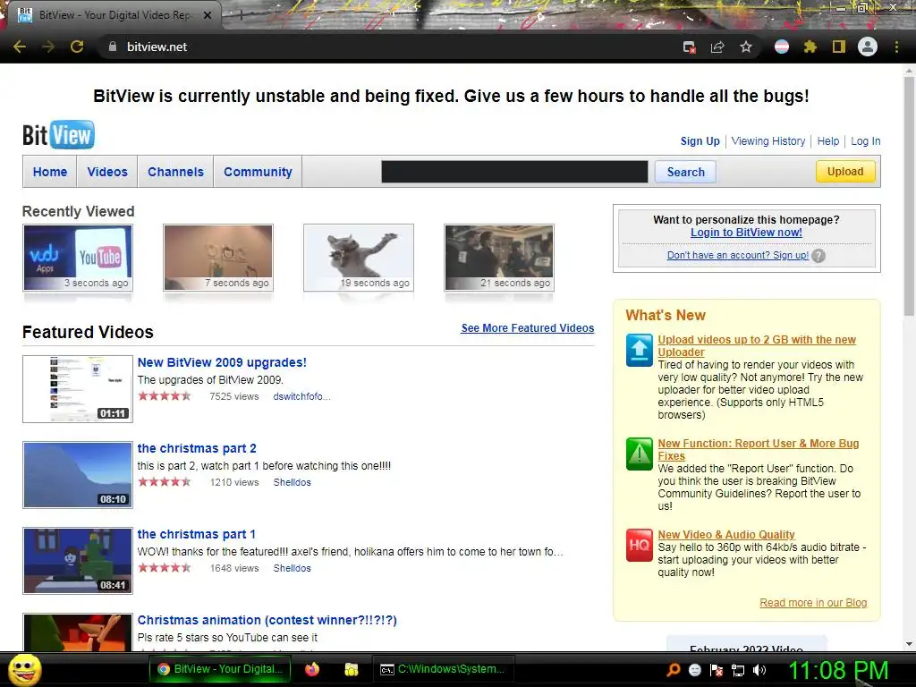
Task: Open thumbnail viewed 21 seconds ago
Action: point(499,258)
